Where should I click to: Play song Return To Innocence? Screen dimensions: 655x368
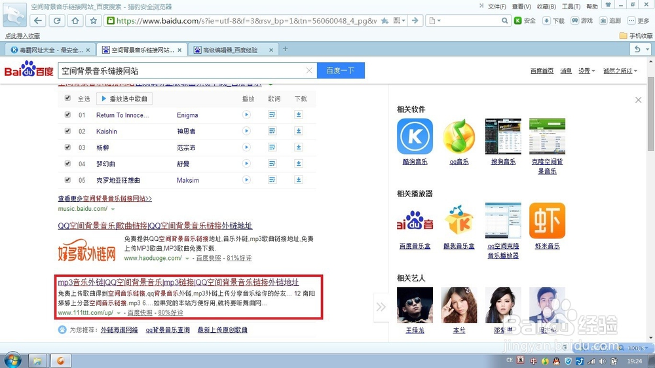click(x=246, y=115)
